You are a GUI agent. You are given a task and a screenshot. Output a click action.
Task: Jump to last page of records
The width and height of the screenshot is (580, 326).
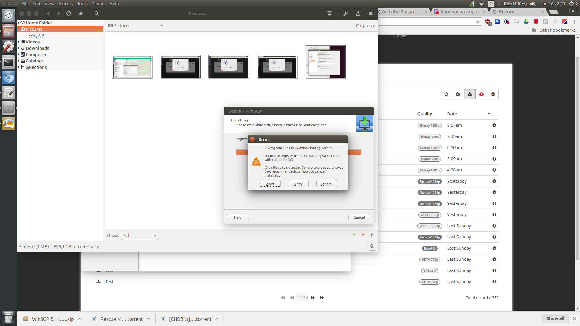pos(322,298)
